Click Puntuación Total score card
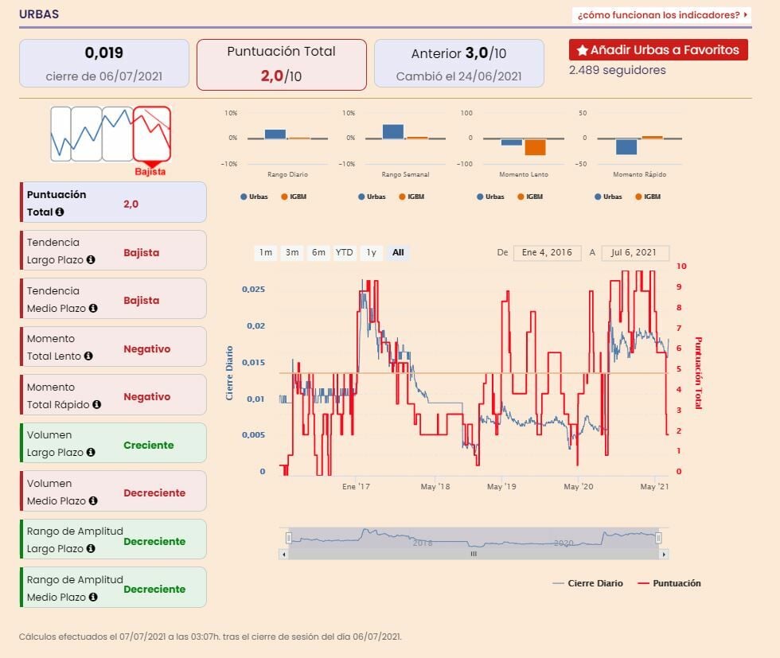 coord(282,64)
